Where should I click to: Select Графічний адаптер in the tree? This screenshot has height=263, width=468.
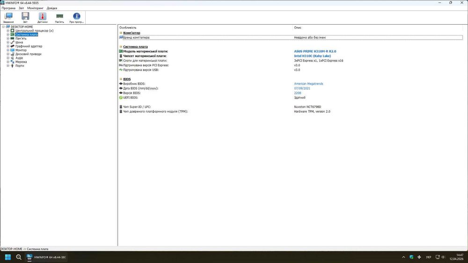[29, 46]
